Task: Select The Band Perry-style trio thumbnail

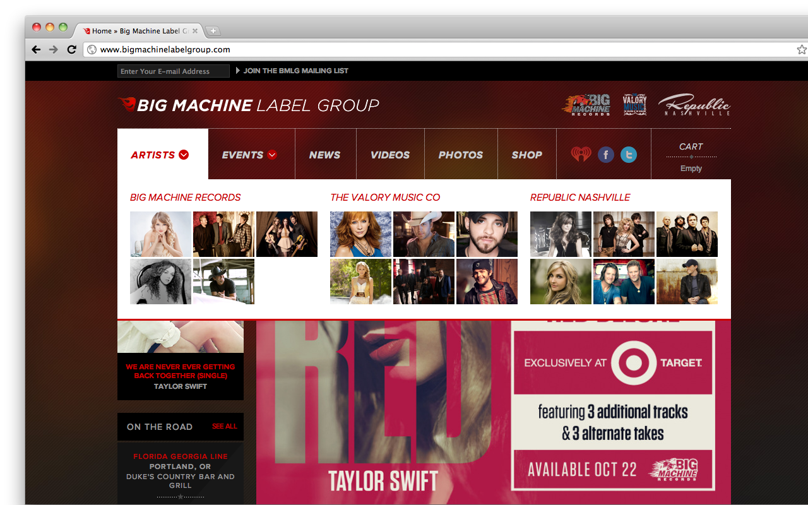Action: coord(624,234)
